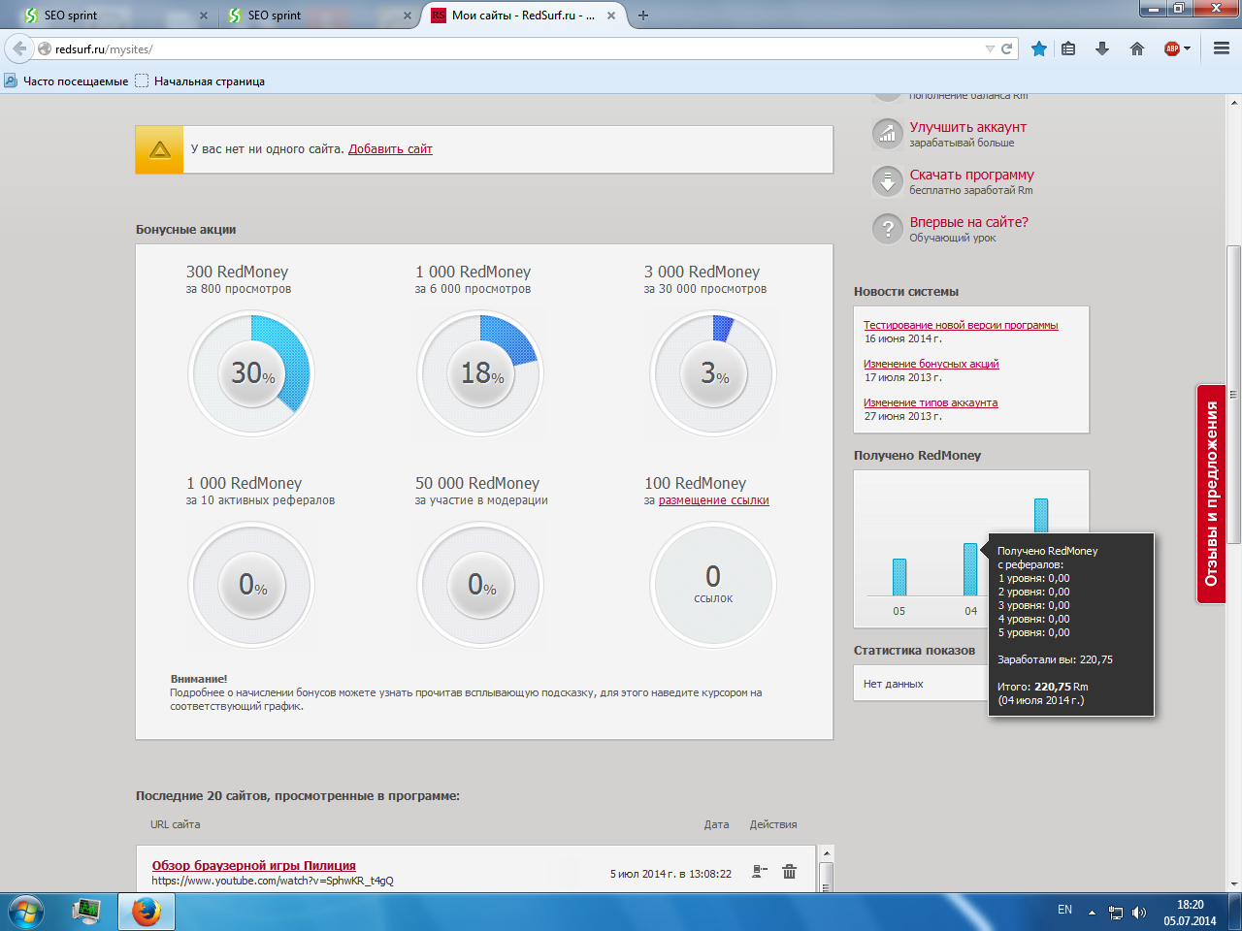Click the Улучшить аккаунт chart icon
This screenshot has height=931, width=1242.
point(888,134)
